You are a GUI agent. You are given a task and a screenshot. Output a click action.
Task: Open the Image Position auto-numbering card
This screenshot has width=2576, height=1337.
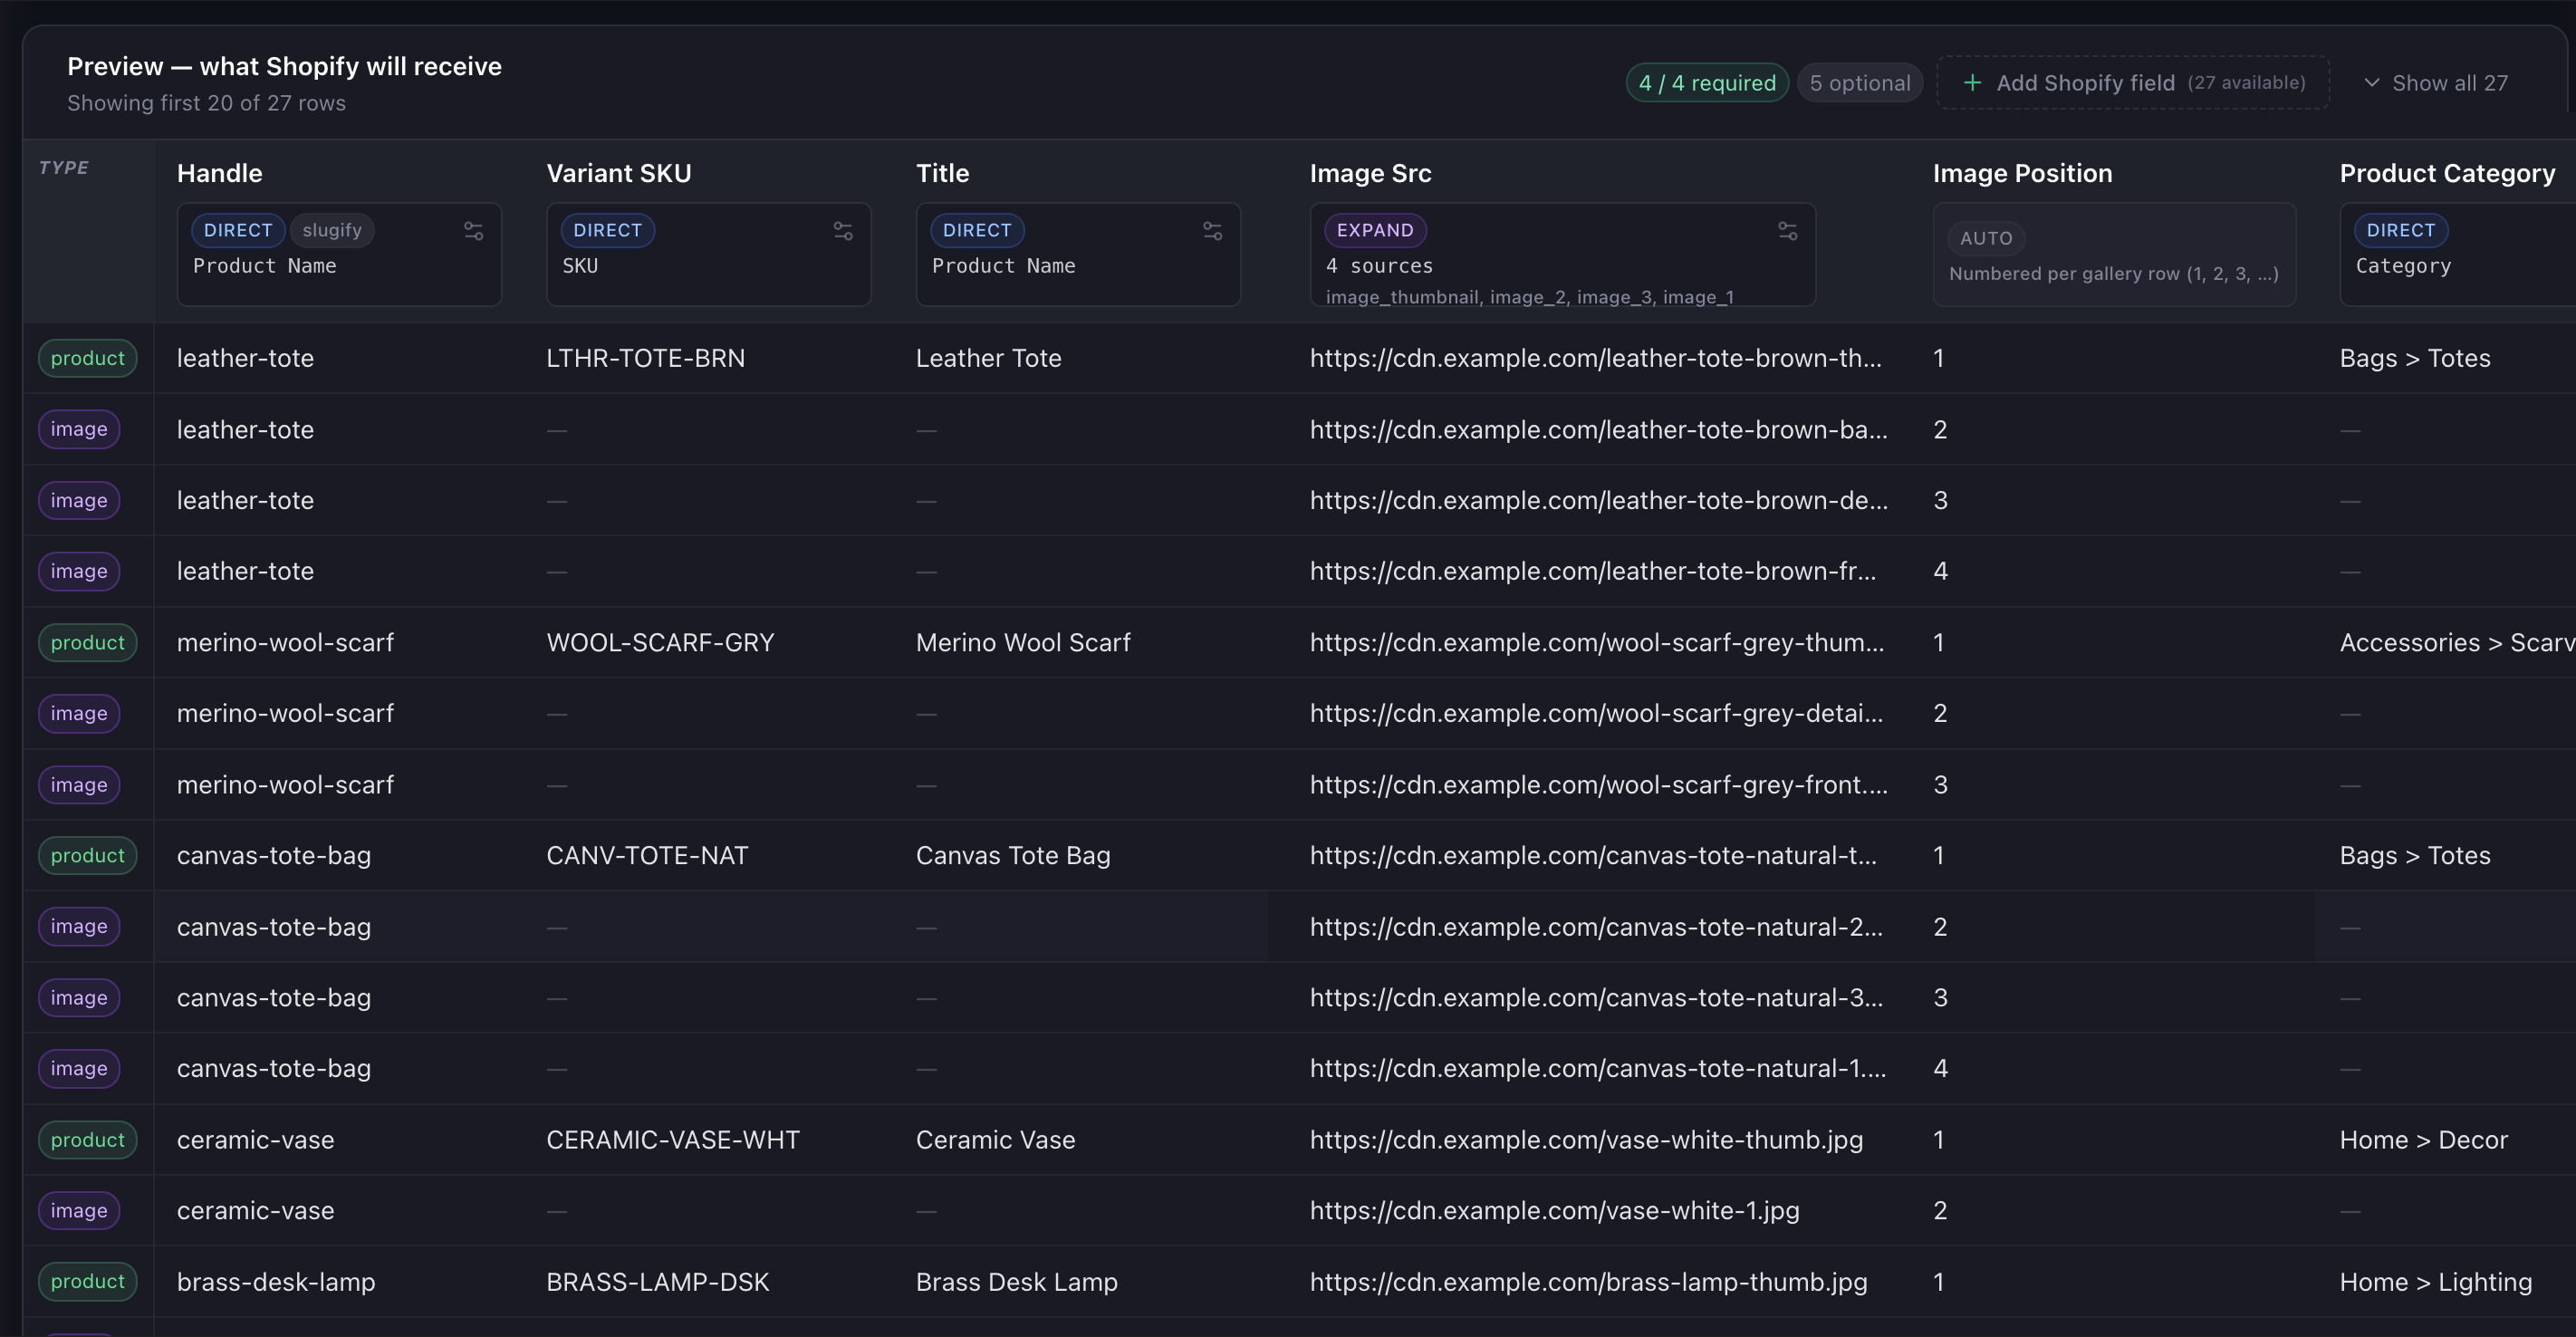tap(2114, 255)
